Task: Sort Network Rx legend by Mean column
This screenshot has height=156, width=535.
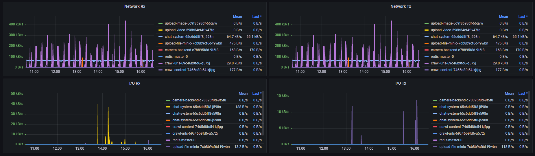Action: 237,17
